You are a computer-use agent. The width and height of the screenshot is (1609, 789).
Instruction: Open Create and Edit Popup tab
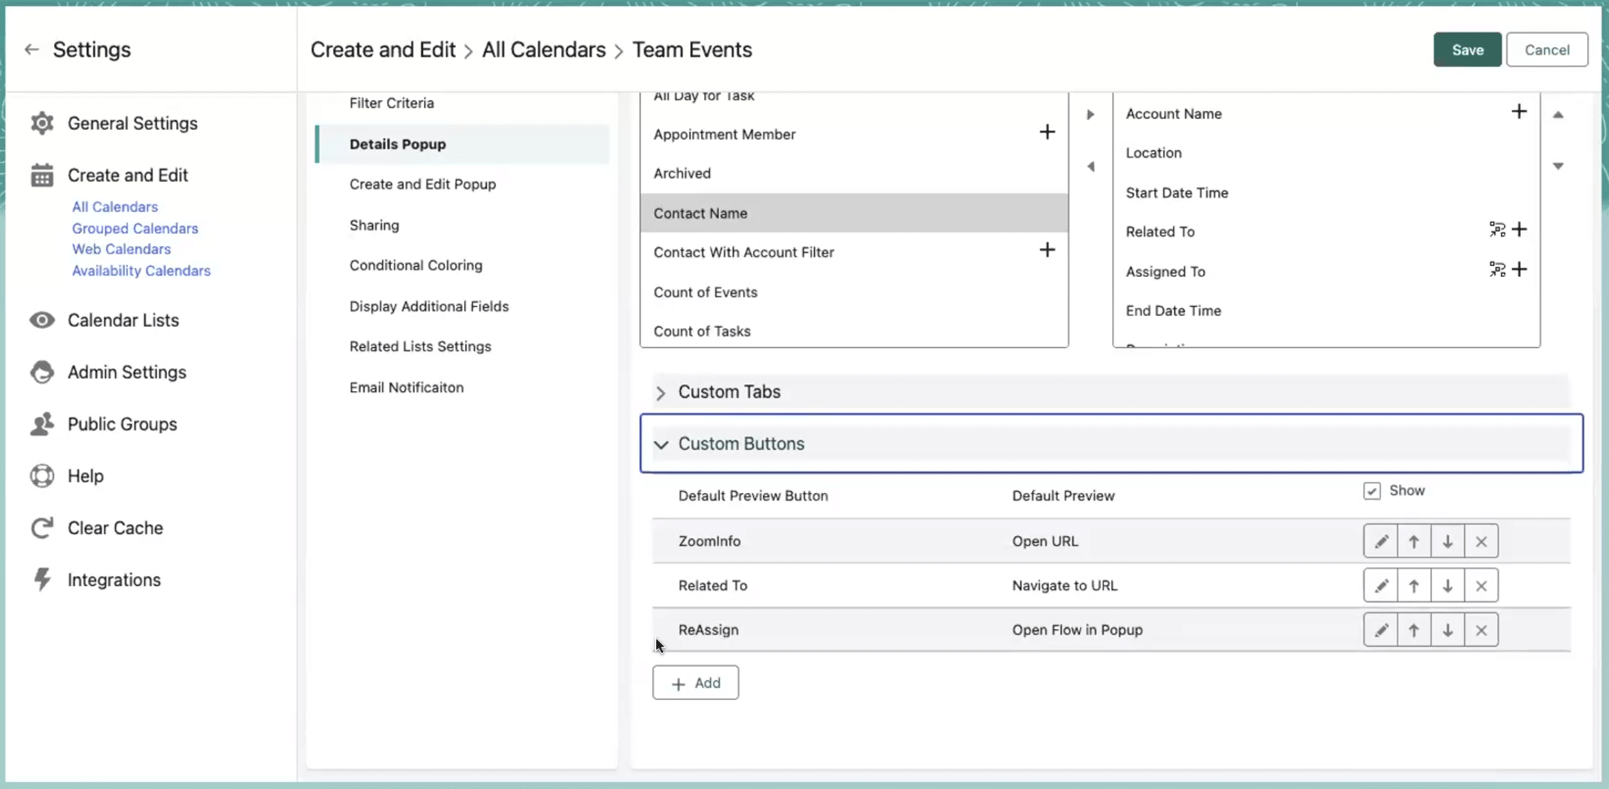coord(422,184)
